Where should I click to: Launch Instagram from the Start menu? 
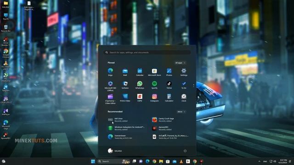pyautogui.click(x=154, y=98)
